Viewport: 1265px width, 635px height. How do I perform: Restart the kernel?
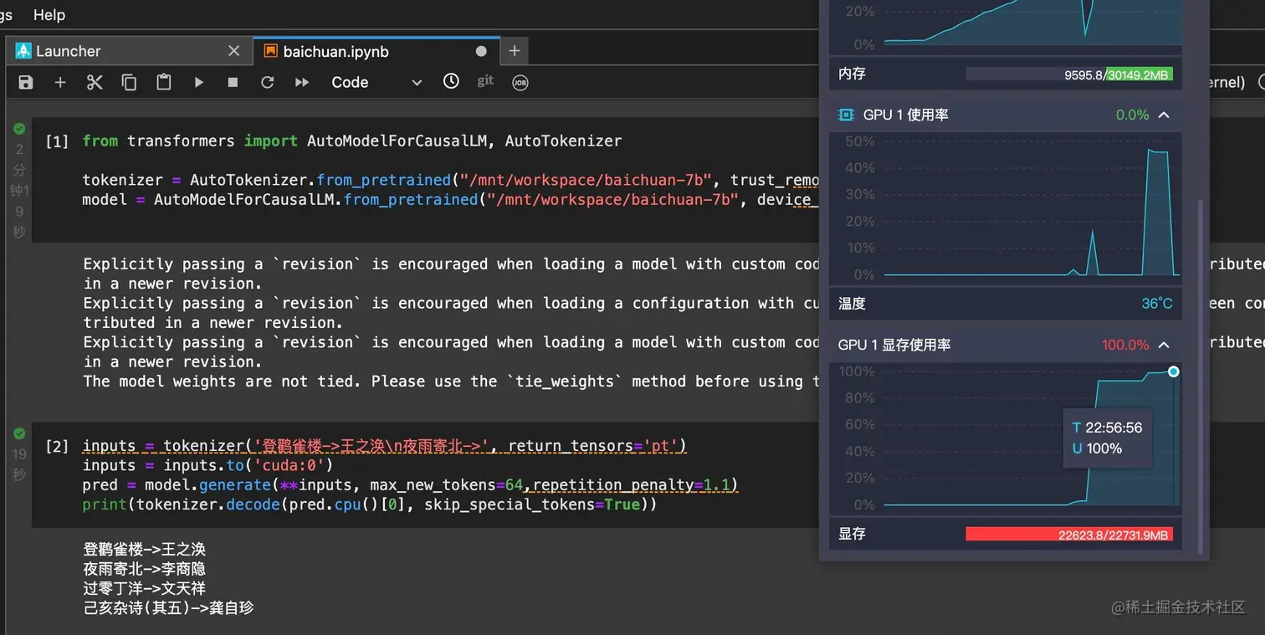pos(268,82)
